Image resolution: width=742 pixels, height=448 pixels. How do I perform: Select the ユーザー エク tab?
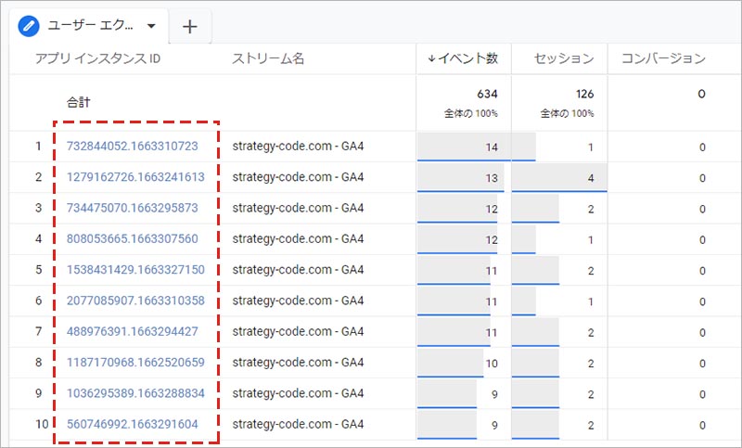90,26
